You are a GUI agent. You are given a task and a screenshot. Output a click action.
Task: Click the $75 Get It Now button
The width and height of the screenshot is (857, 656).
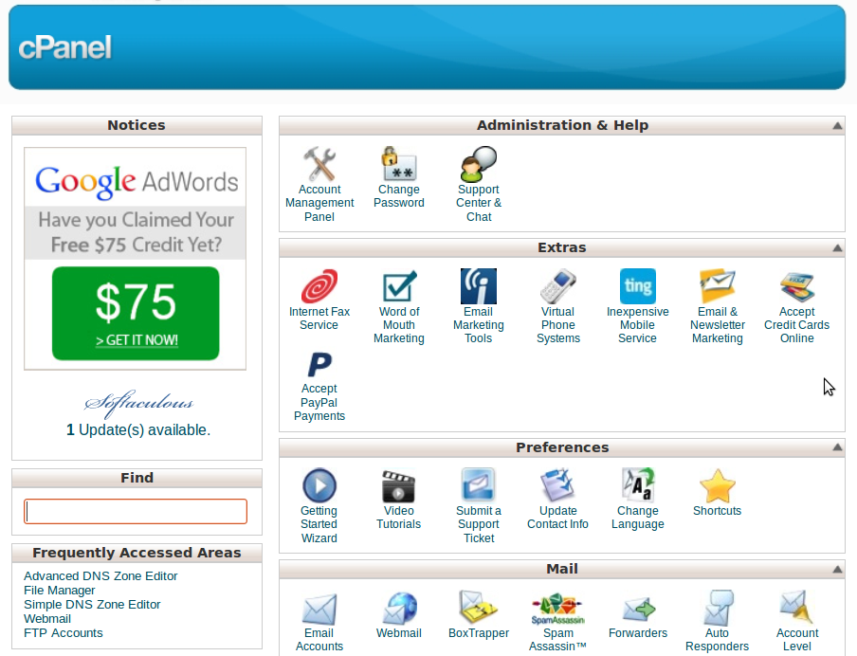(x=136, y=314)
